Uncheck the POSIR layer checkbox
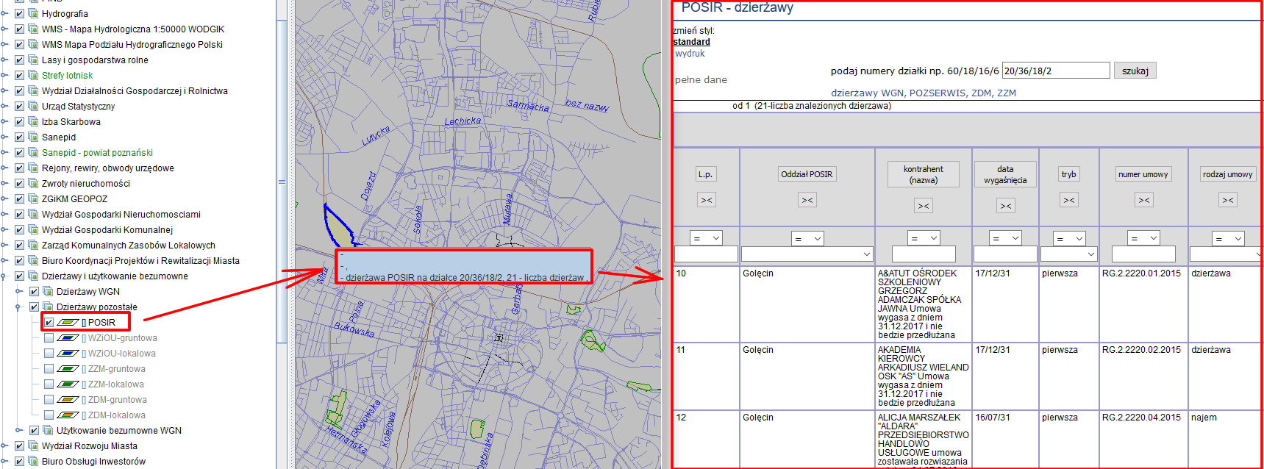The image size is (1264, 469). [x=49, y=323]
